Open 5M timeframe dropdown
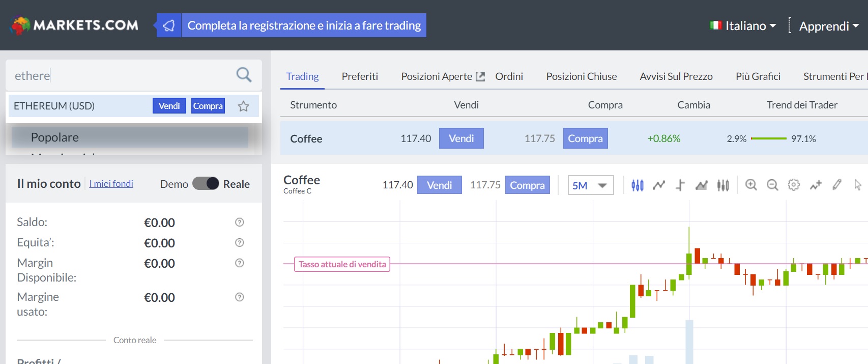The height and width of the screenshot is (364, 868). 591,185
